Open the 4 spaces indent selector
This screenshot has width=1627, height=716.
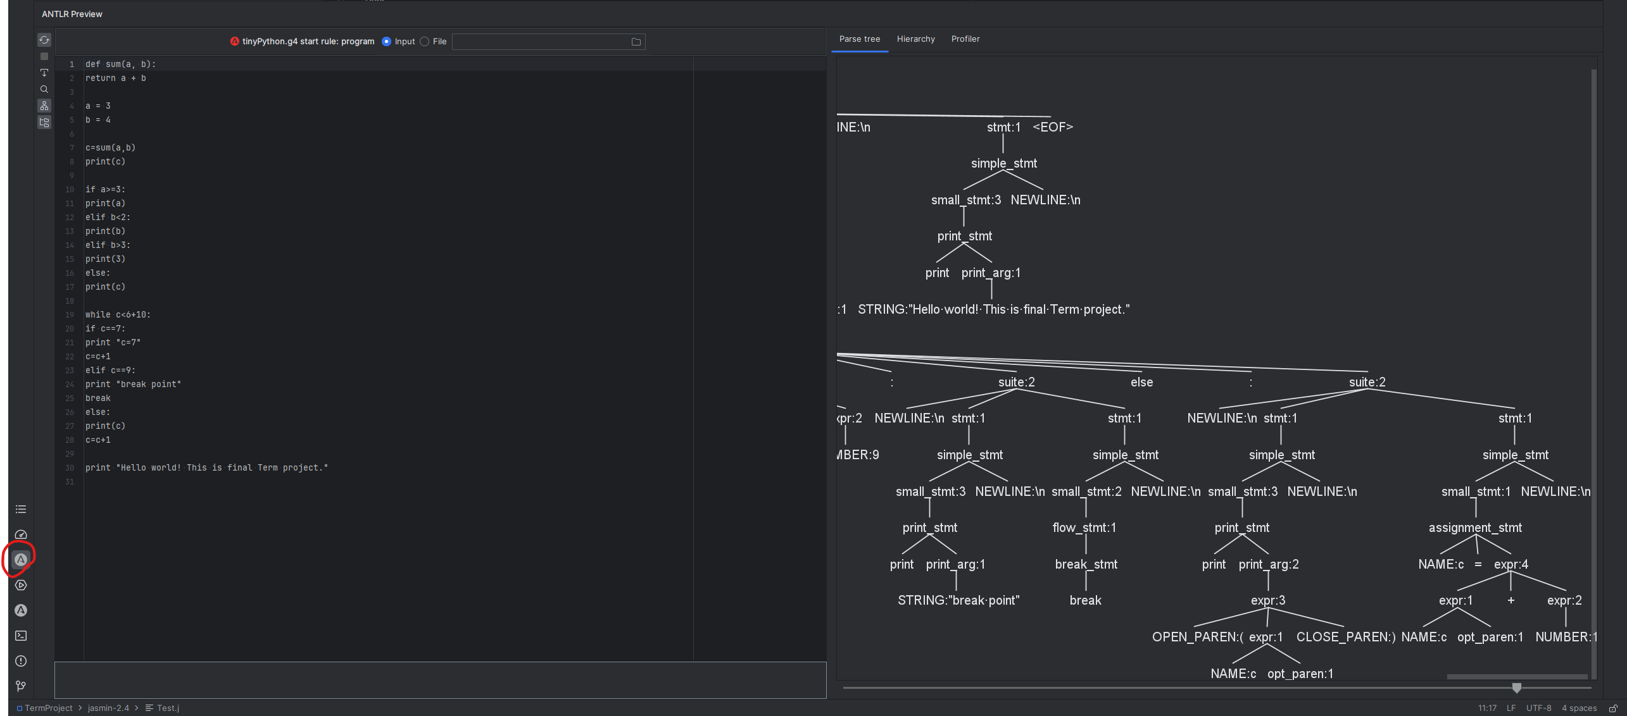click(1579, 708)
